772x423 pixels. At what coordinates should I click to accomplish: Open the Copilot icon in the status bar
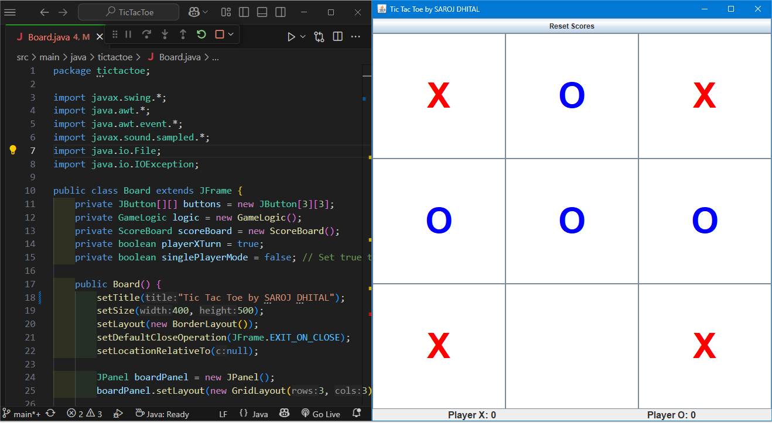pos(284,414)
